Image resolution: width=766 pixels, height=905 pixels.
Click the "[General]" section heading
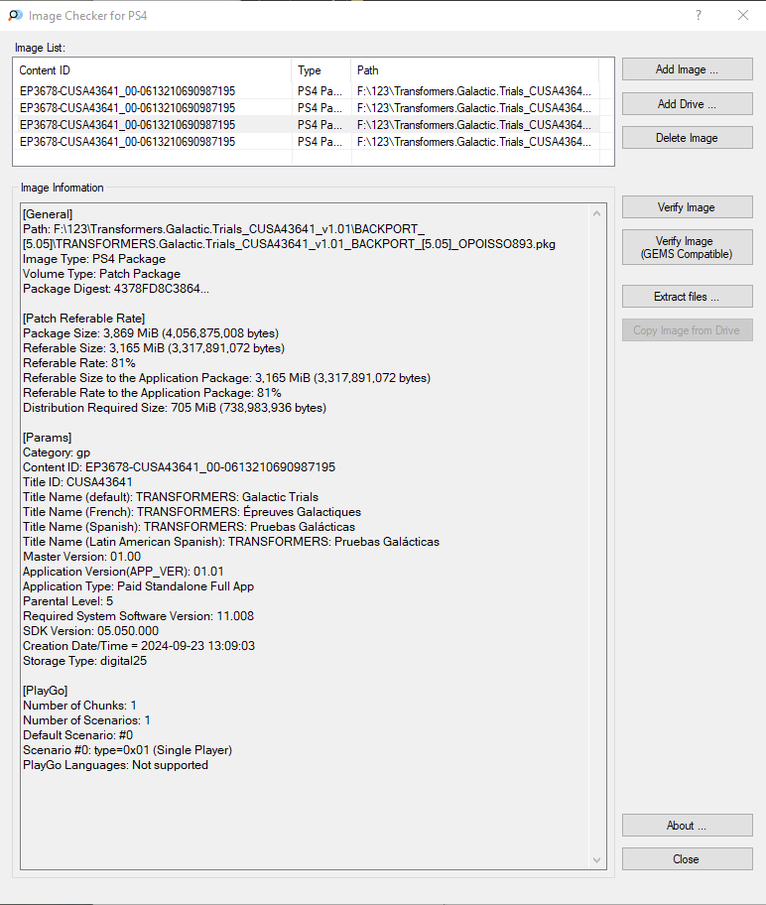click(x=48, y=214)
